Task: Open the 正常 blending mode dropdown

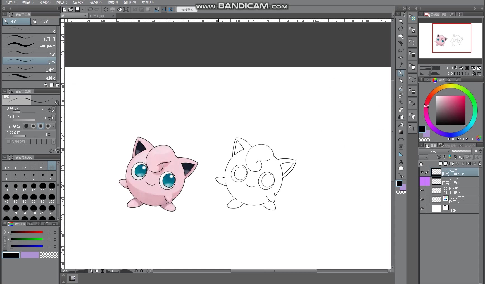Action: point(434,151)
